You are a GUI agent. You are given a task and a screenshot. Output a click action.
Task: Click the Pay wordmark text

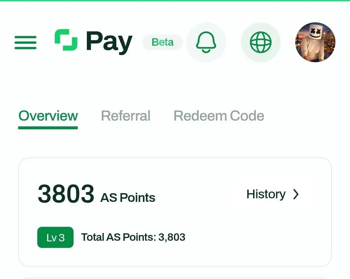[109, 42]
